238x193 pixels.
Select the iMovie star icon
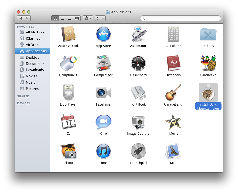(173, 122)
